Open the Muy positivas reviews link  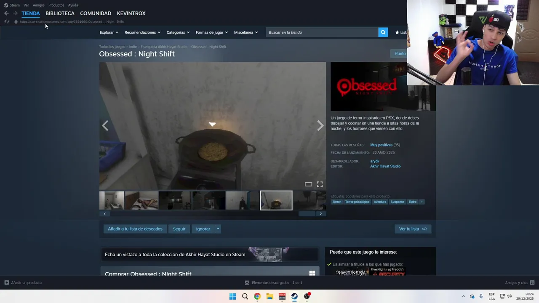click(381, 145)
